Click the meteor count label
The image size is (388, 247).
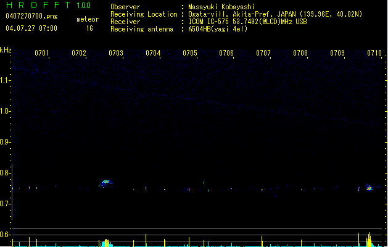tap(88, 19)
